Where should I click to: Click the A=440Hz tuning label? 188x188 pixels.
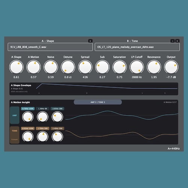[174, 149]
